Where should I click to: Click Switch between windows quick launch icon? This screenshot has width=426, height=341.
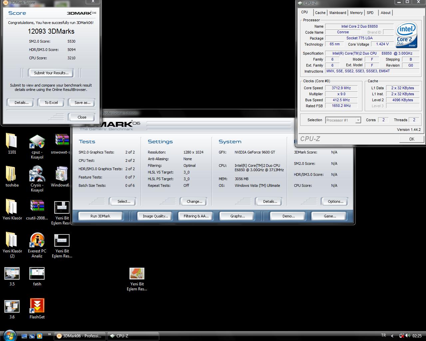pos(32,336)
